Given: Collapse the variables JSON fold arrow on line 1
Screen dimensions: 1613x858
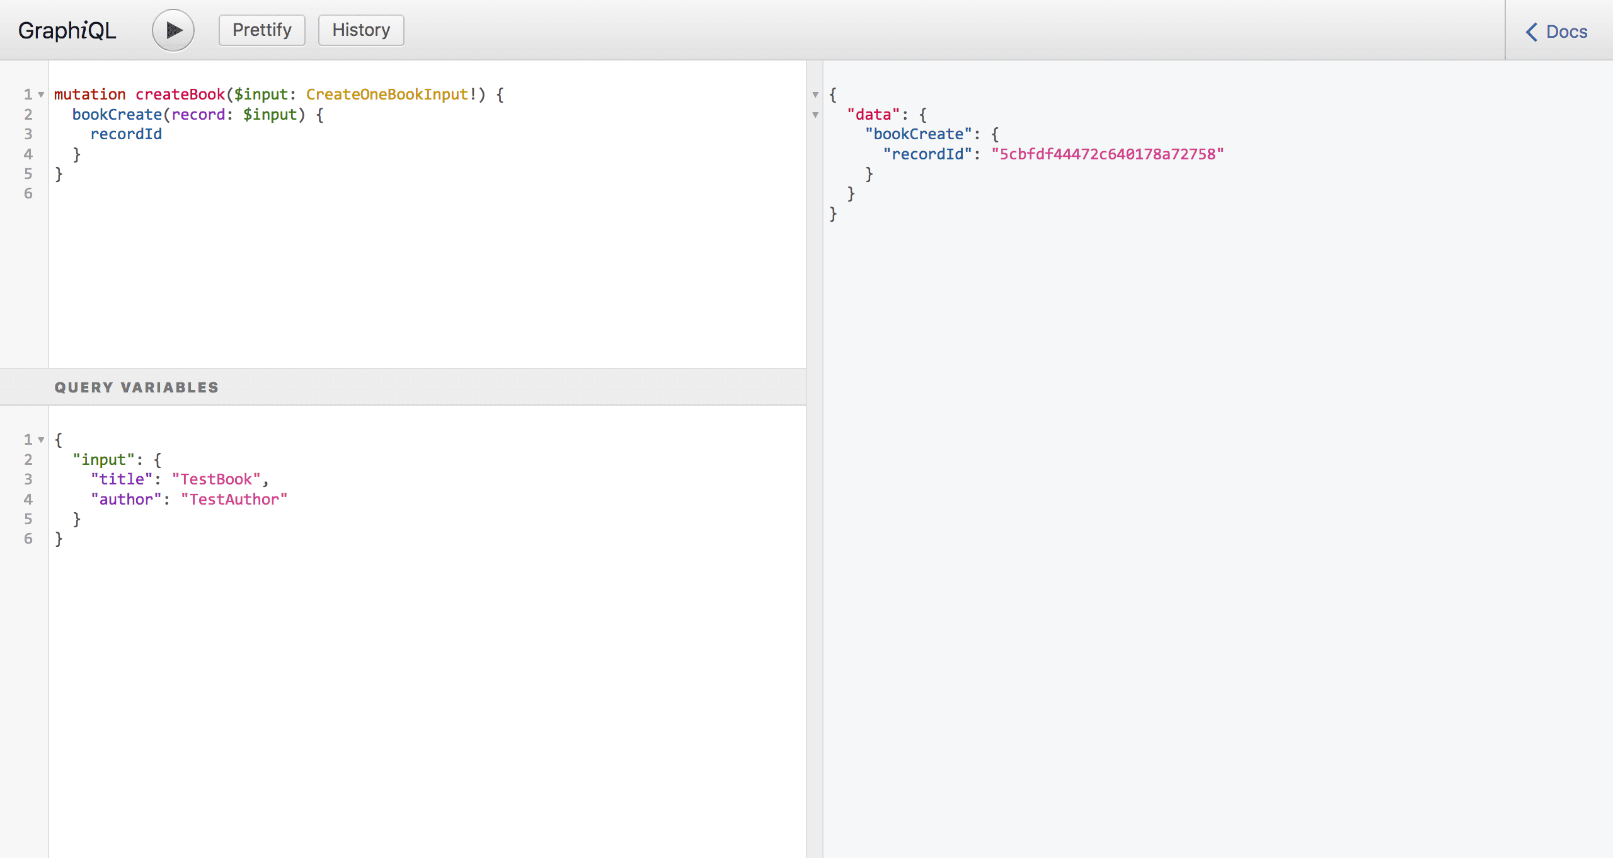Looking at the screenshot, I should coord(42,440).
